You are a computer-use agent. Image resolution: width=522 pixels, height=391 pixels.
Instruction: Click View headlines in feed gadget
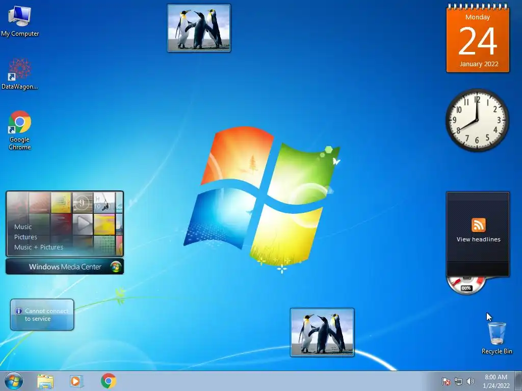tap(478, 239)
